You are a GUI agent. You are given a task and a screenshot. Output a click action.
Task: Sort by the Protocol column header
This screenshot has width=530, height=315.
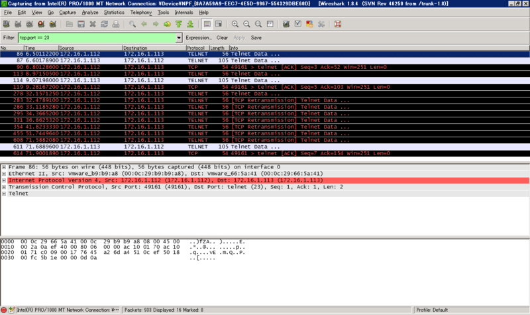point(197,48)
